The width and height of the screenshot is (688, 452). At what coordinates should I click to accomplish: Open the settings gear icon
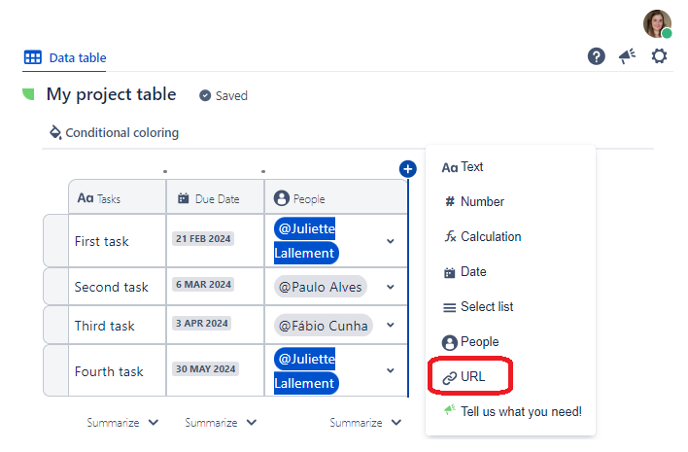tap(659, 56)
